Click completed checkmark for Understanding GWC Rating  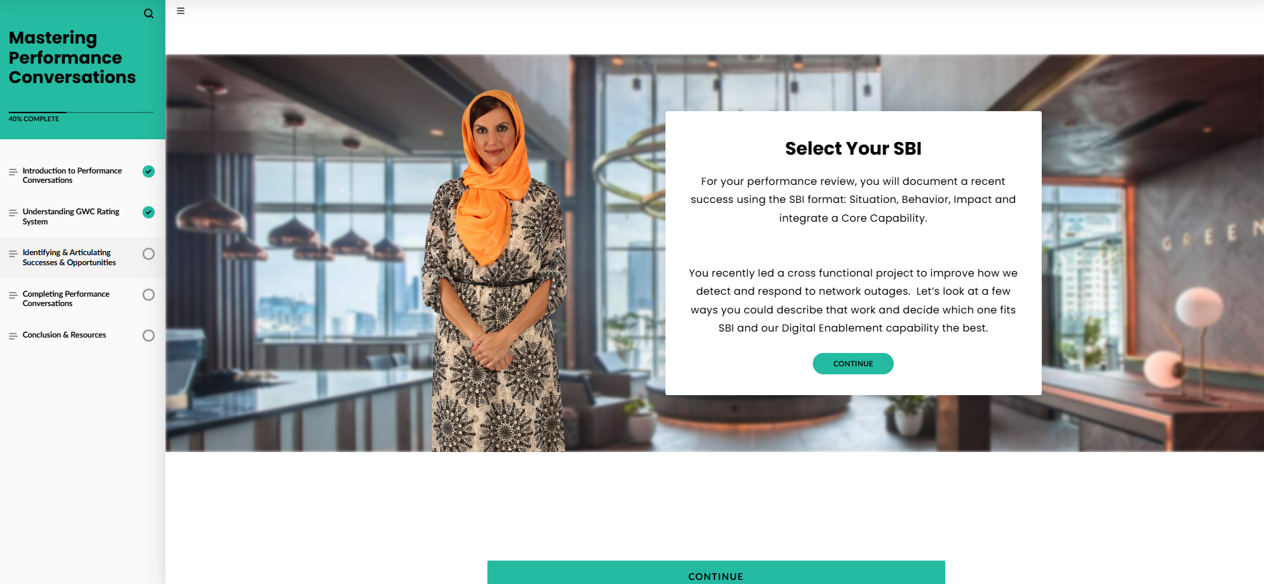pyautogui.click(x=149, y=212)
